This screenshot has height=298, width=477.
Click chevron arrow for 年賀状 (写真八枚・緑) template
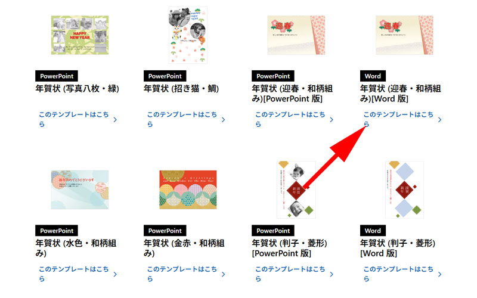[x=115, y=120]
